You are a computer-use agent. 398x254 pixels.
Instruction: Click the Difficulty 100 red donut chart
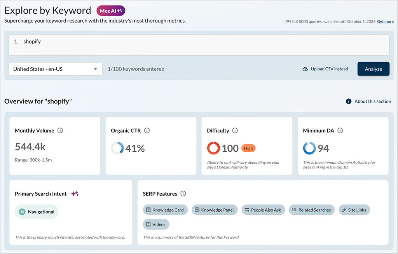(213, 148)
